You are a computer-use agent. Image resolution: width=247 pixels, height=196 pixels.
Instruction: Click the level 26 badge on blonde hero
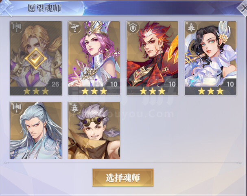tap(55, 84)
